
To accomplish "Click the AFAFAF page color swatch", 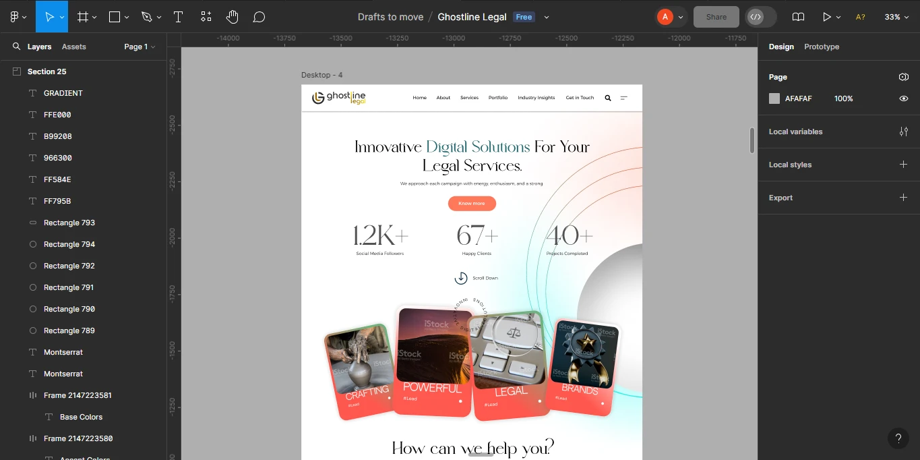I will (774, 98).
